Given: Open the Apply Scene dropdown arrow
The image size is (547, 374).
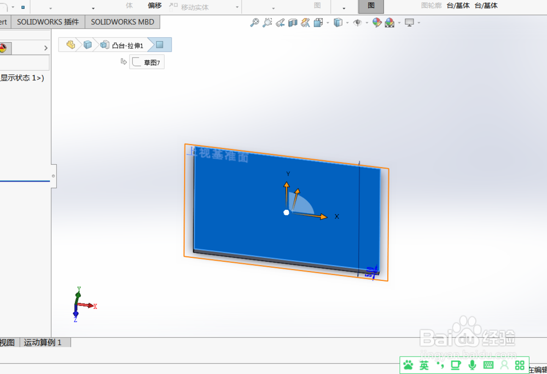Looking at the screenshot, I should (x=399, y=23).
